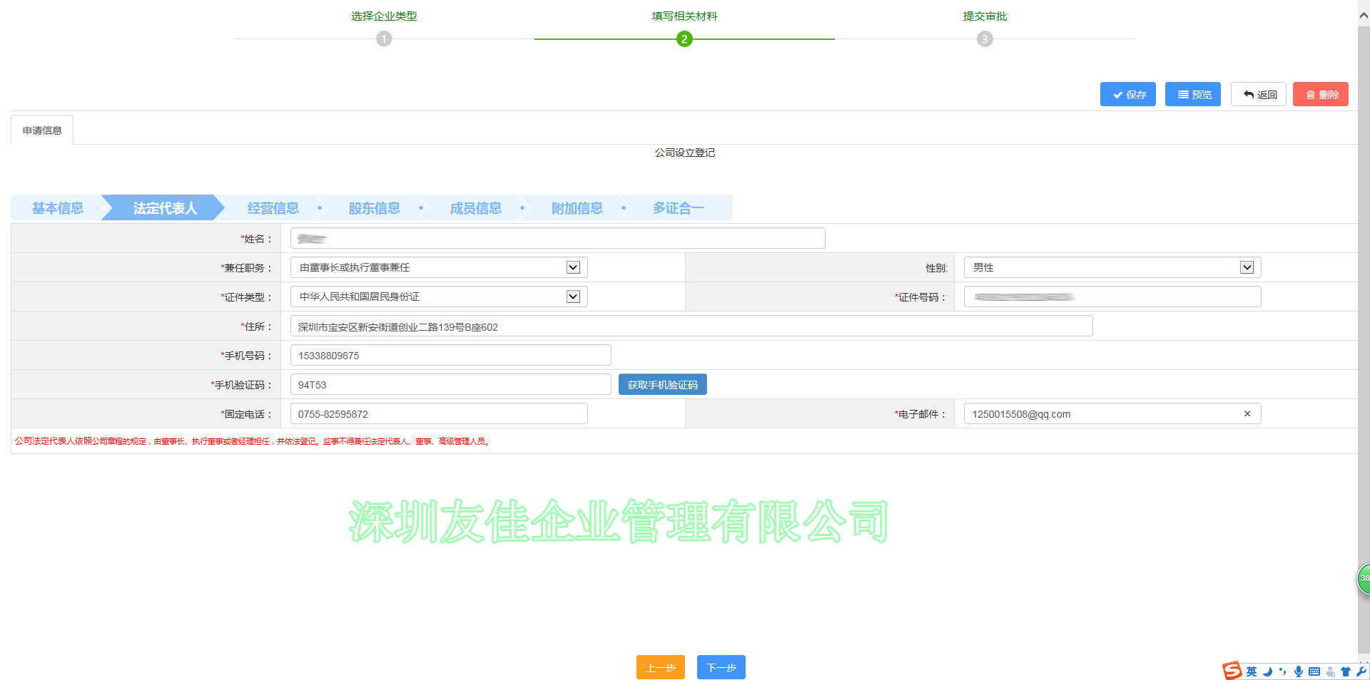Viewport: 1370px width, 680px height.
Task: Open Sogou toolbox wrench icon
Action: coord(1361,671)
